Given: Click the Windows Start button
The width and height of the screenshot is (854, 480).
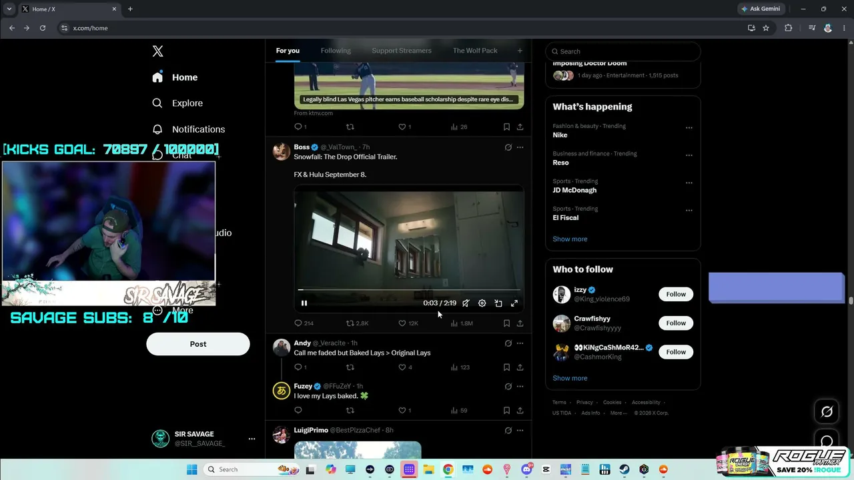Looking at the screenshot, I should click(191, 469).
